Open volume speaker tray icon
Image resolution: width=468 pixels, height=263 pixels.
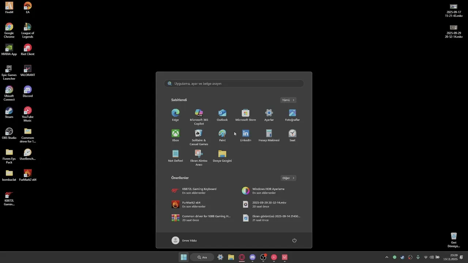431,257
